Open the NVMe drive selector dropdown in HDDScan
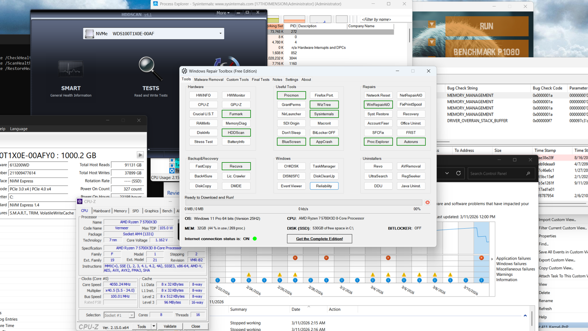588x331 pixels. (x=220, y=33)
